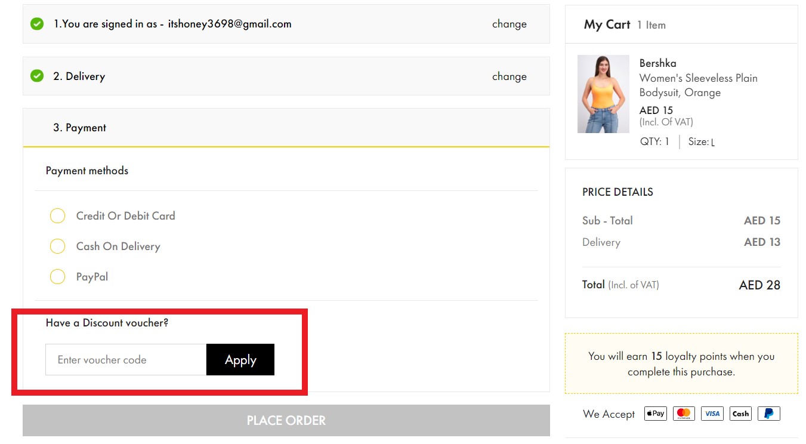
Task: Click the Mastercard icon in We Accept row
Action: coord(683,413)
